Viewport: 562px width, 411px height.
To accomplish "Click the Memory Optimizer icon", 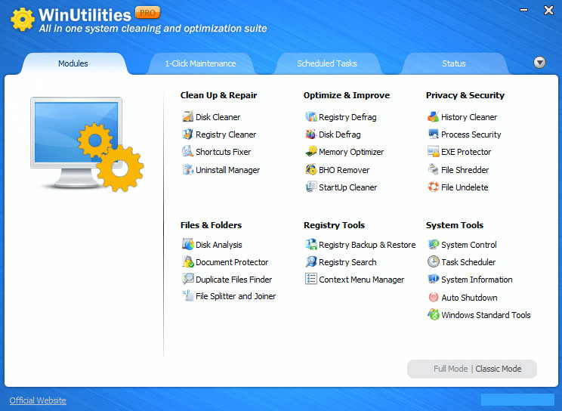I will pyautogui.click(x=311, y=151).
